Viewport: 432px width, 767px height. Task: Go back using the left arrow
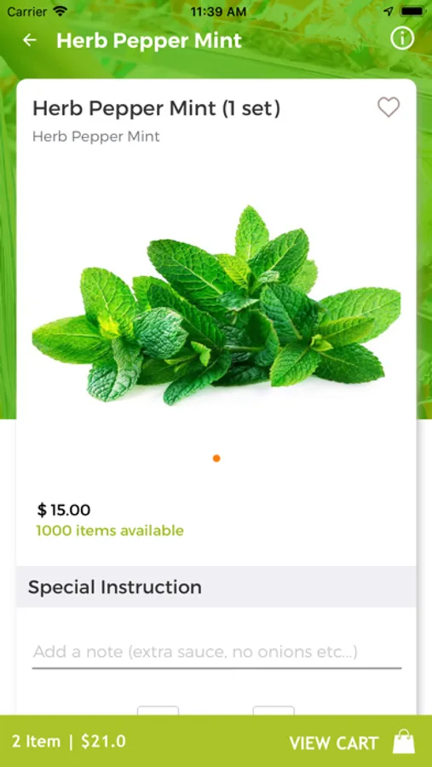pos(30,40)
